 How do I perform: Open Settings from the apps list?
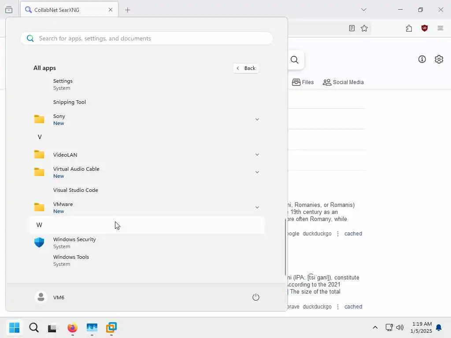click(147, 84)
